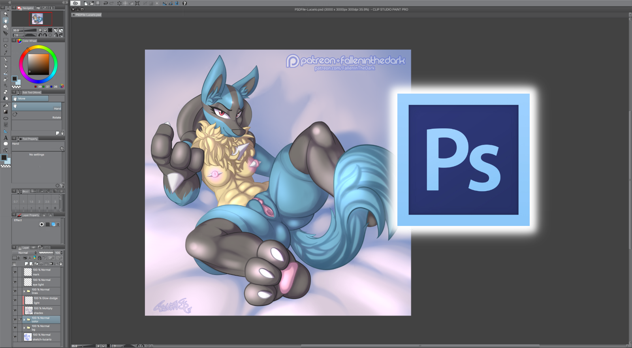632x348 pixels.
Task: Select the shades Multiply layer row
Action: [41, 310]
